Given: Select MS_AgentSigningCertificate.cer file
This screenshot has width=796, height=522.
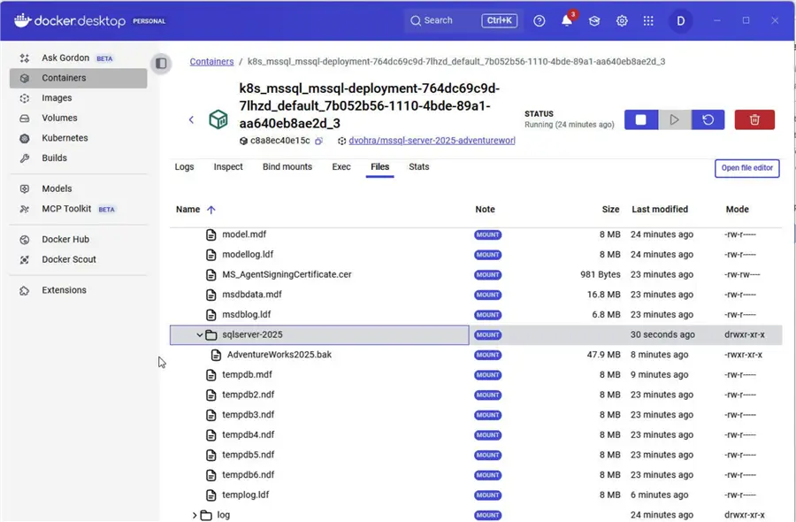Looking at the screenshot, I should point(287,274).
